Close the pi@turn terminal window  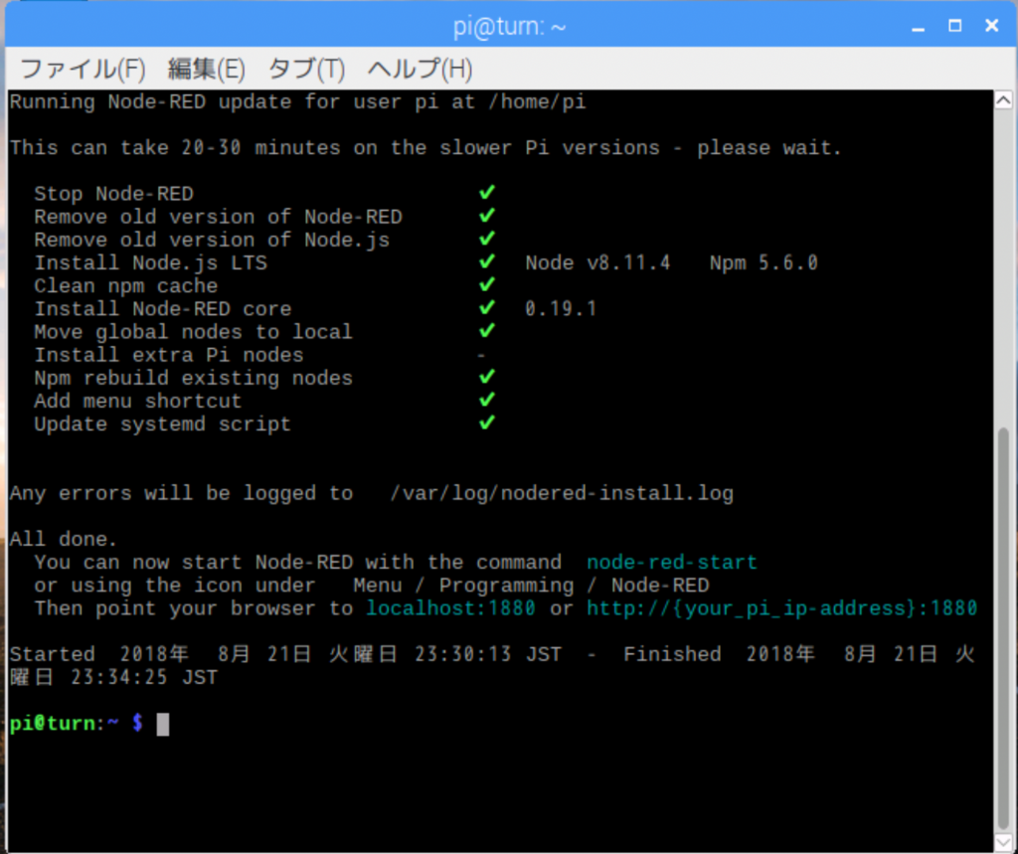(x=991, y=26)
